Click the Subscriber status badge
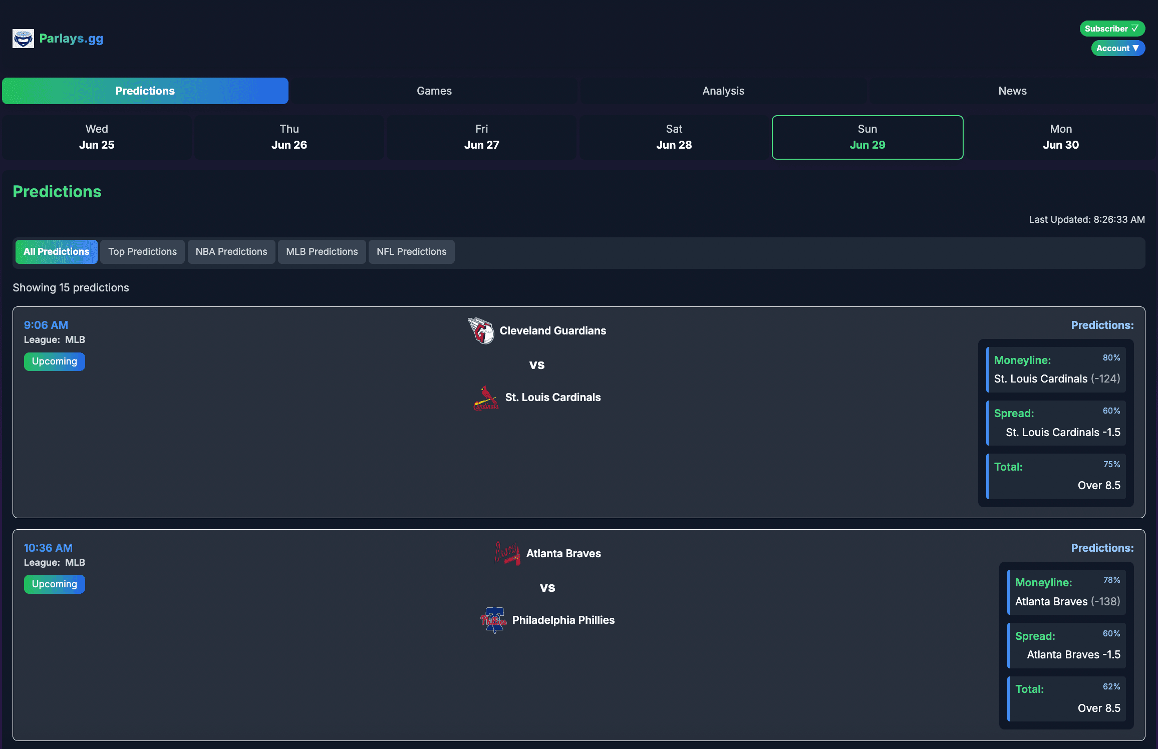Screen dimensions: 1158x749 coord(1112,29)
